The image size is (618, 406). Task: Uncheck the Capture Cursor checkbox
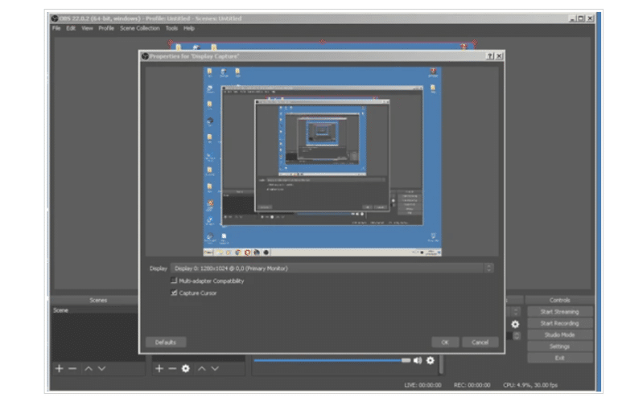tap(174, 293)
